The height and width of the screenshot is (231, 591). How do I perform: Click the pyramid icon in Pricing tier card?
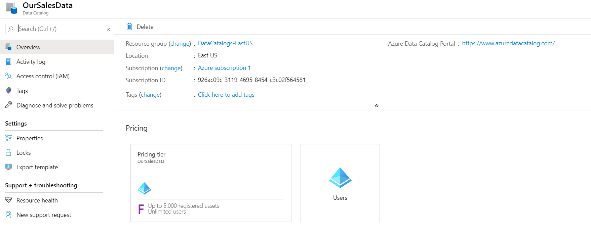point(145,188)
